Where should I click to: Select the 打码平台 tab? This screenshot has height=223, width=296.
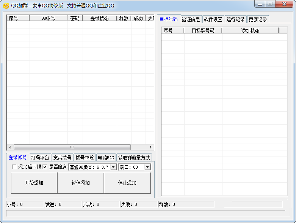[x=40, y=158]
